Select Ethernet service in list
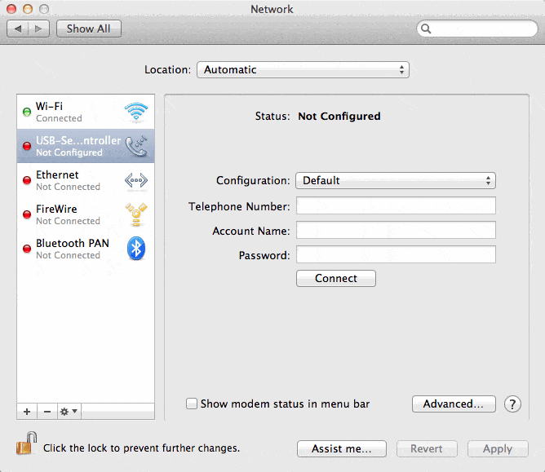545x472 pixels. pos(86,180)
